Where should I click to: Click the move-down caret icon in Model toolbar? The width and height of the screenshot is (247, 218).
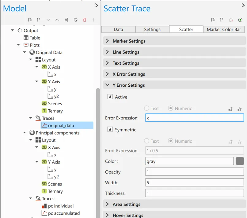click(x=48, y=20)
